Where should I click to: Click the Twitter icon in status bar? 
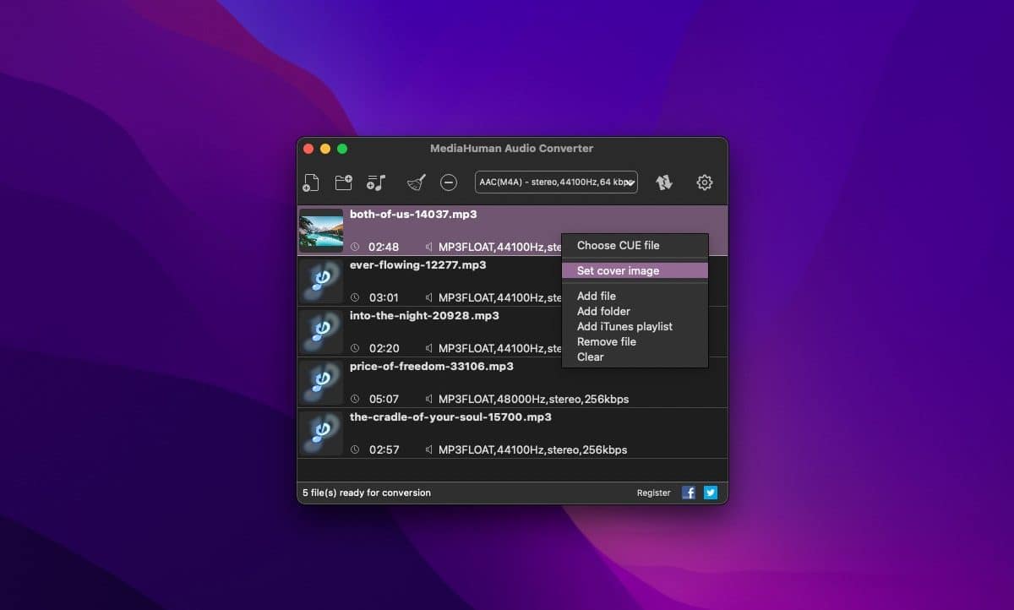click(711, 493)
